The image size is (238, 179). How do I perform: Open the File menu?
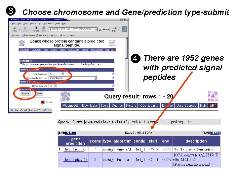(14, 24)
